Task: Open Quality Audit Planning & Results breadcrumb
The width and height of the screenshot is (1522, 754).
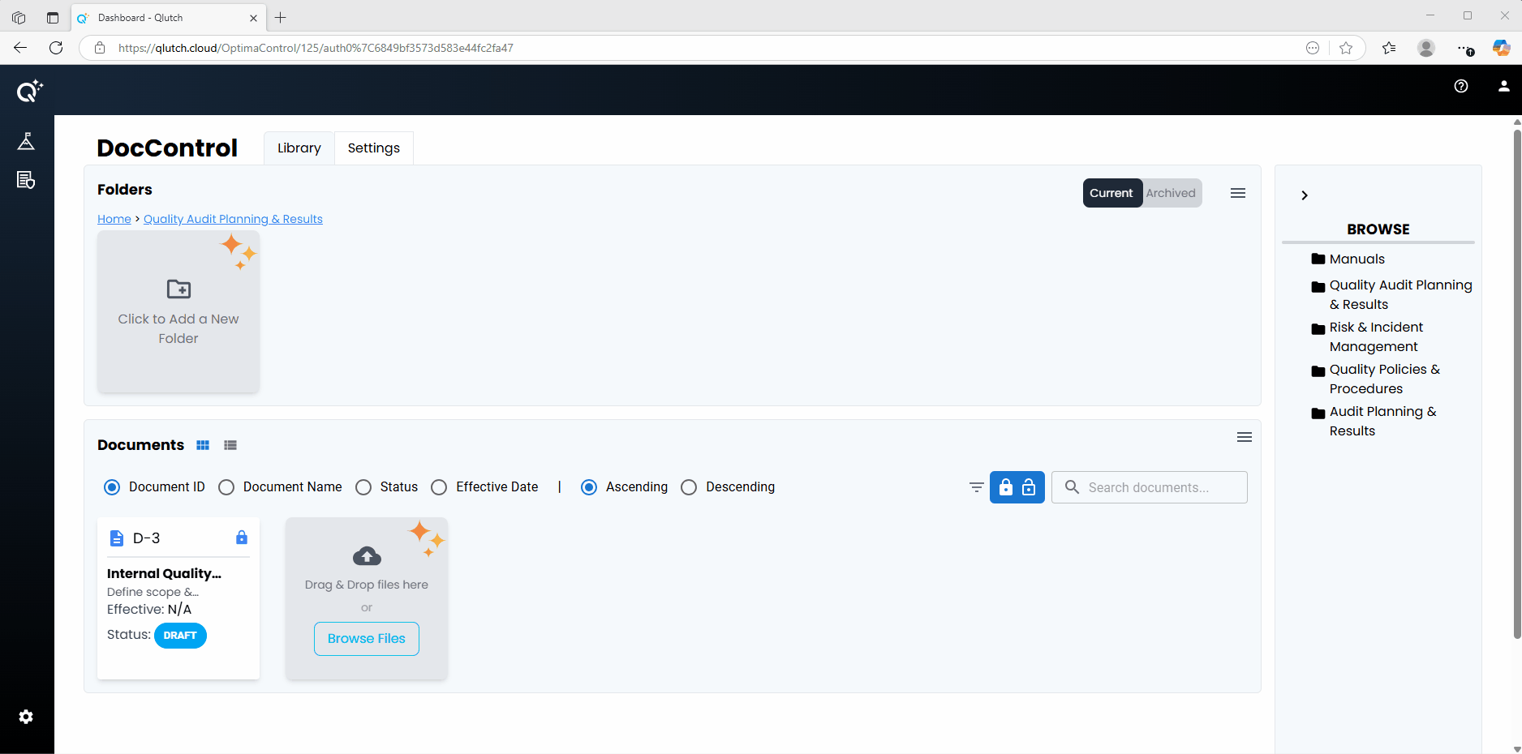Action: coord(233,219)
